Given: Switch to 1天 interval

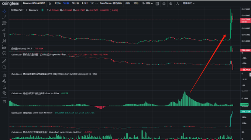Looking at the screenshot, I should pyautogui.click(x=92, y=3).
